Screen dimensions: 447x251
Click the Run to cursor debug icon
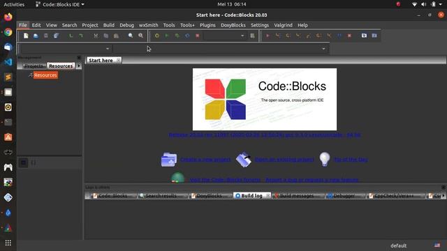(278, 36)
